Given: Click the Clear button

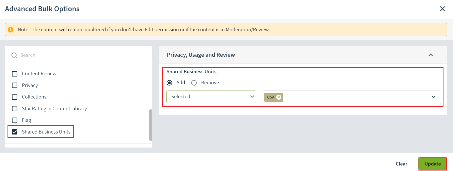Looking at the screenshot, I should click(x=401, y=164).
